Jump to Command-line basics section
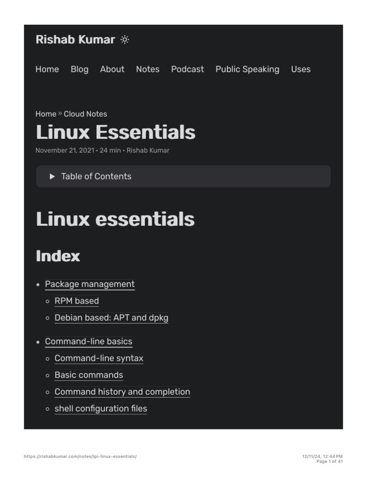This screenshot has width=367, height=489. click(x=88, y=341)
